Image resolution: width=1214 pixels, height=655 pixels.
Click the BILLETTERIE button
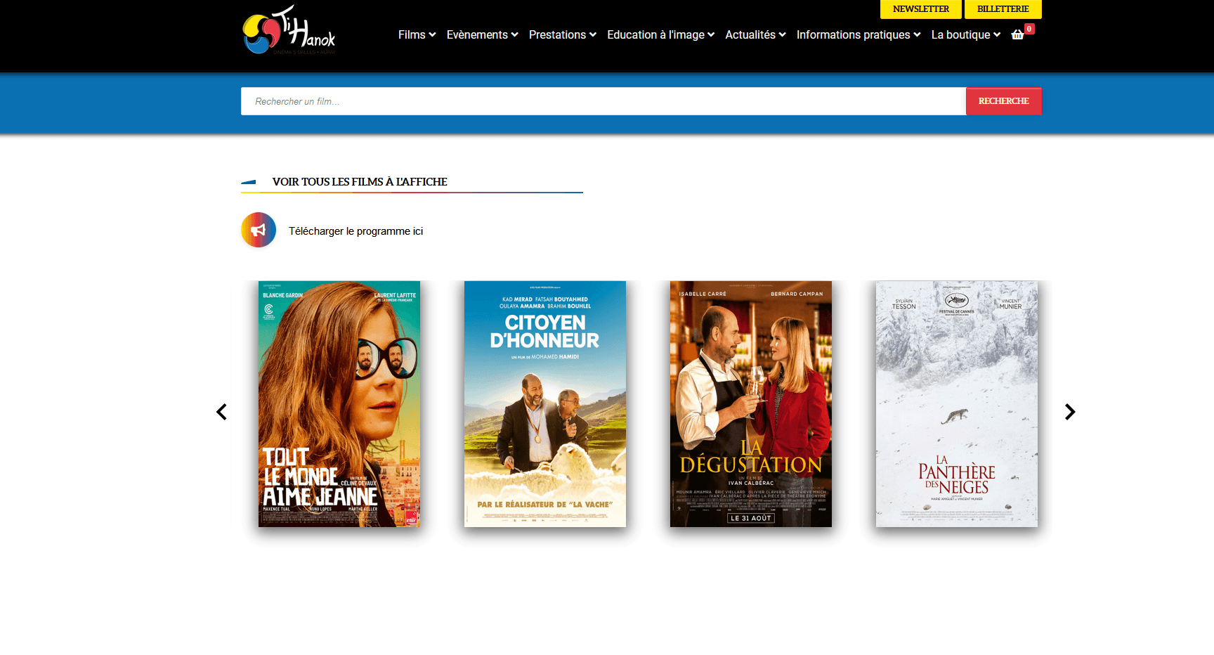[1003, 9]
